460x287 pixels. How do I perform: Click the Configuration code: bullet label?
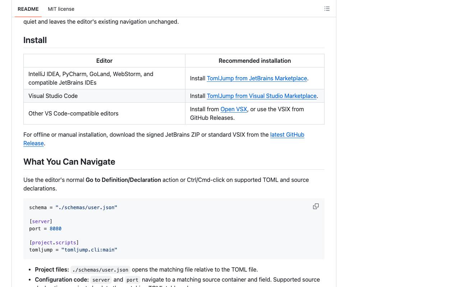[x=62, y=279]
